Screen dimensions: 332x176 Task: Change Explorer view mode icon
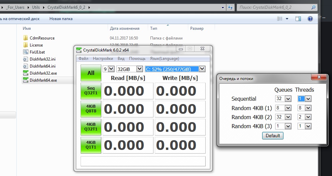click(x=280, y=19)
